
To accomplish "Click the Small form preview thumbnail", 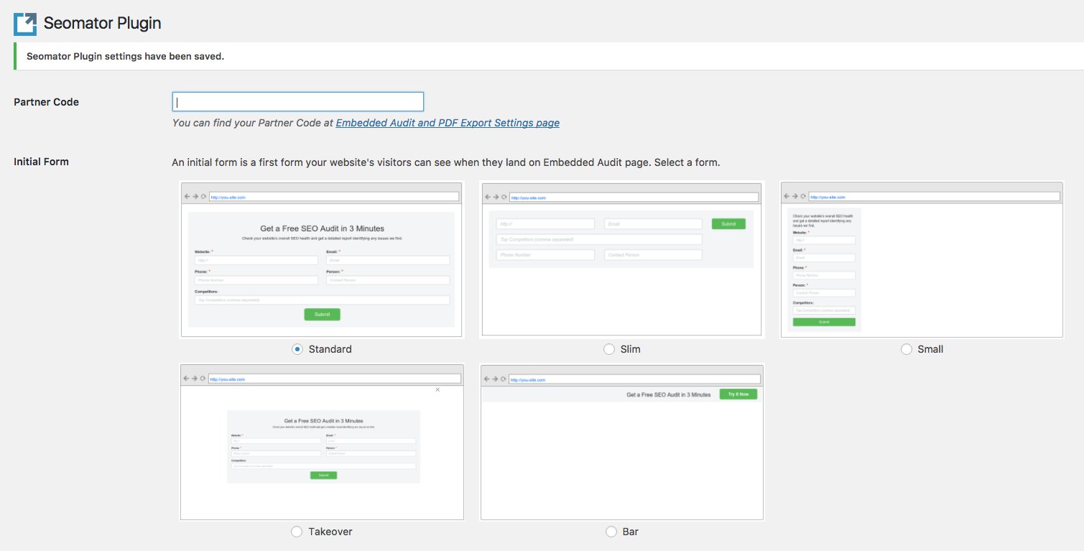I will coord(922,259).
